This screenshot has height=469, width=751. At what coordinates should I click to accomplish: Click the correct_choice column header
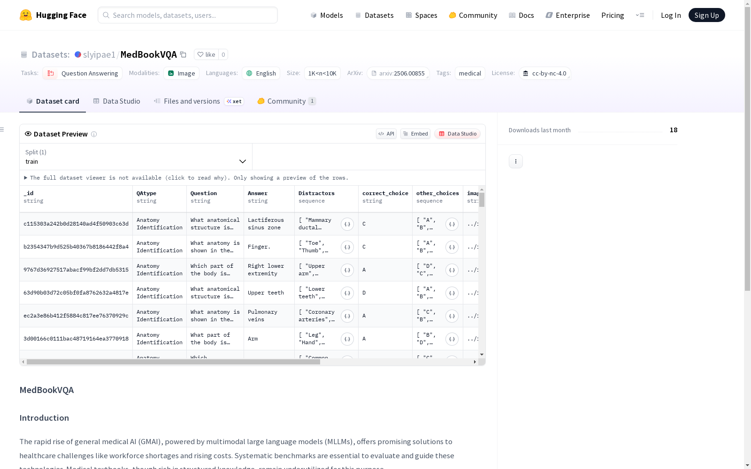pyautogui.click(x=385, y=199)
